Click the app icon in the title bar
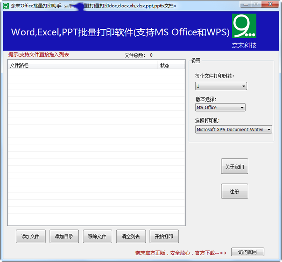Screen dimensions: 282x262 (x=6, y=6)
